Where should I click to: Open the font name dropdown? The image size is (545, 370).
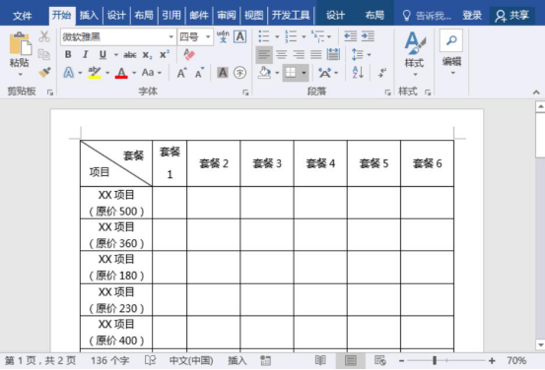[x=171, y=36]
